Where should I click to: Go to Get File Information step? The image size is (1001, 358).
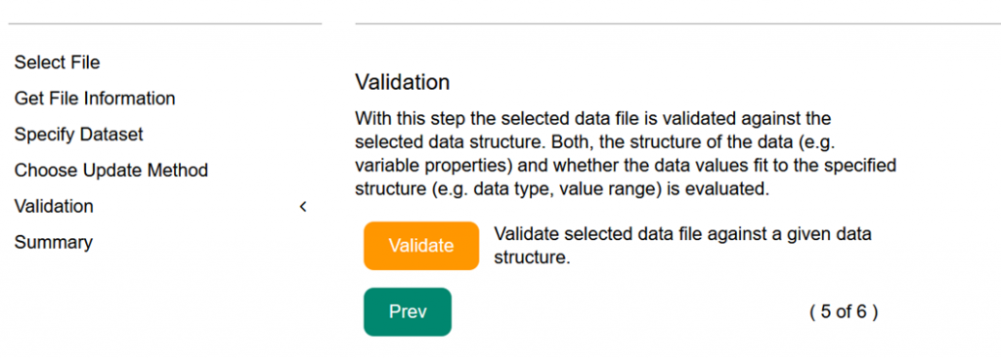coord(95,99)
